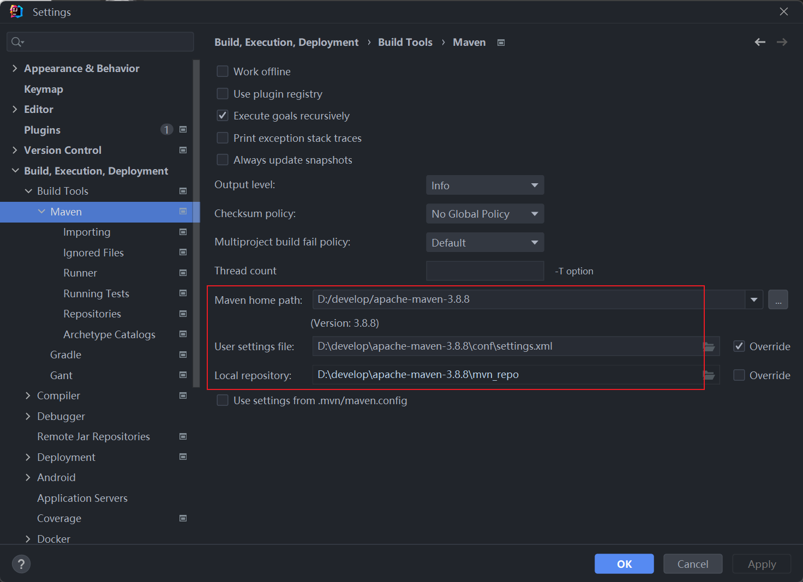Click the Thread count input field
Screen dimensions: 803x582
pyautogui.click(x=484, y=271)
